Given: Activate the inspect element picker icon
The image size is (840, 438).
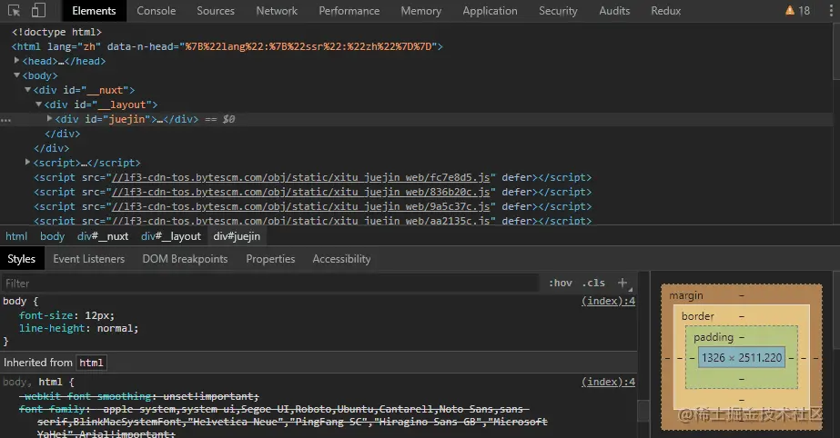Looking at the screenshot, I should pos(15,11).
